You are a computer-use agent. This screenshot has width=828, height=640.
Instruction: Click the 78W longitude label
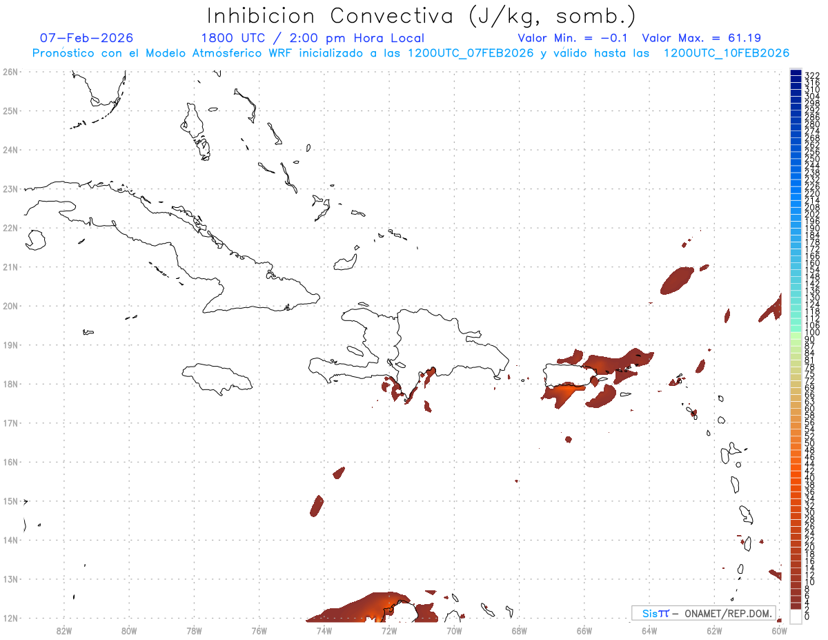[194, 630]
